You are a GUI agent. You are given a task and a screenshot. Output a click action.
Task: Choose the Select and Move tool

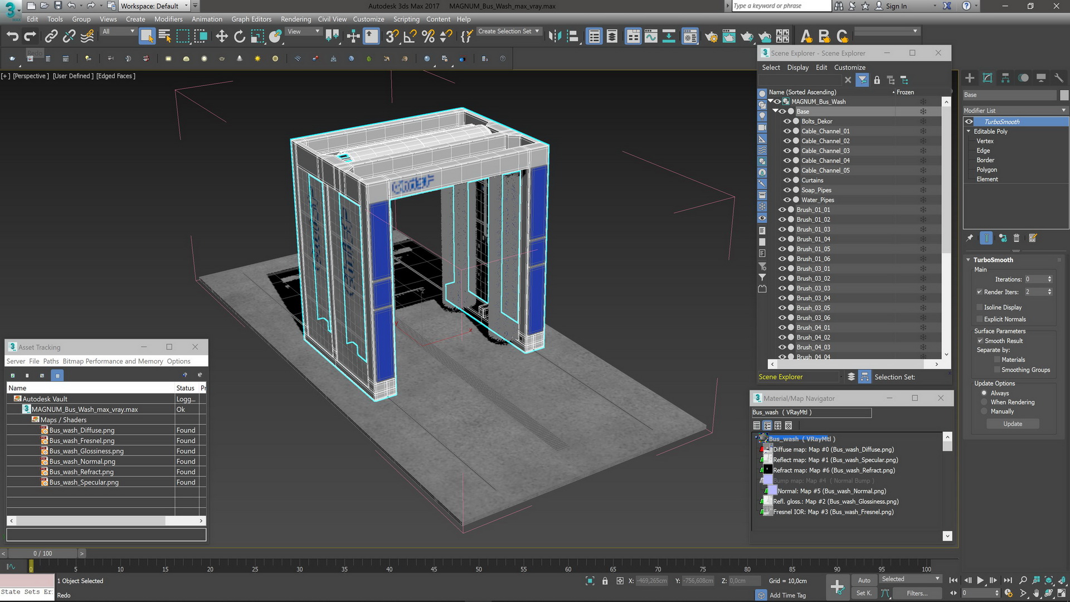[222, 37]
